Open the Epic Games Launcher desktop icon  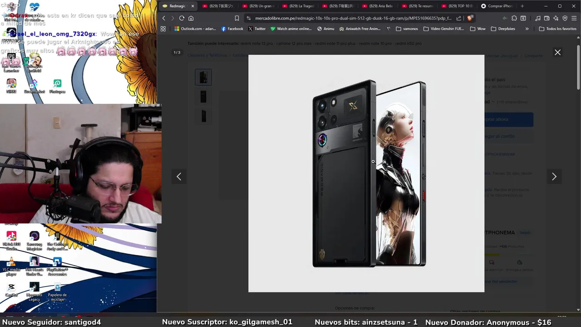tap(11, 63)
